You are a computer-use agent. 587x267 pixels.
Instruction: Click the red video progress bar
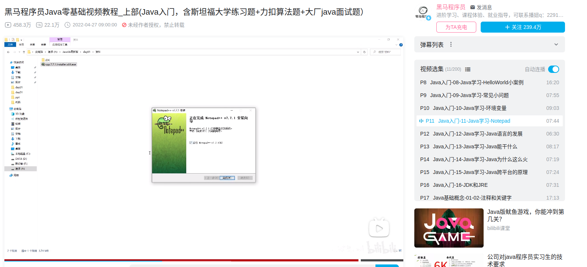tap(181, 260)
